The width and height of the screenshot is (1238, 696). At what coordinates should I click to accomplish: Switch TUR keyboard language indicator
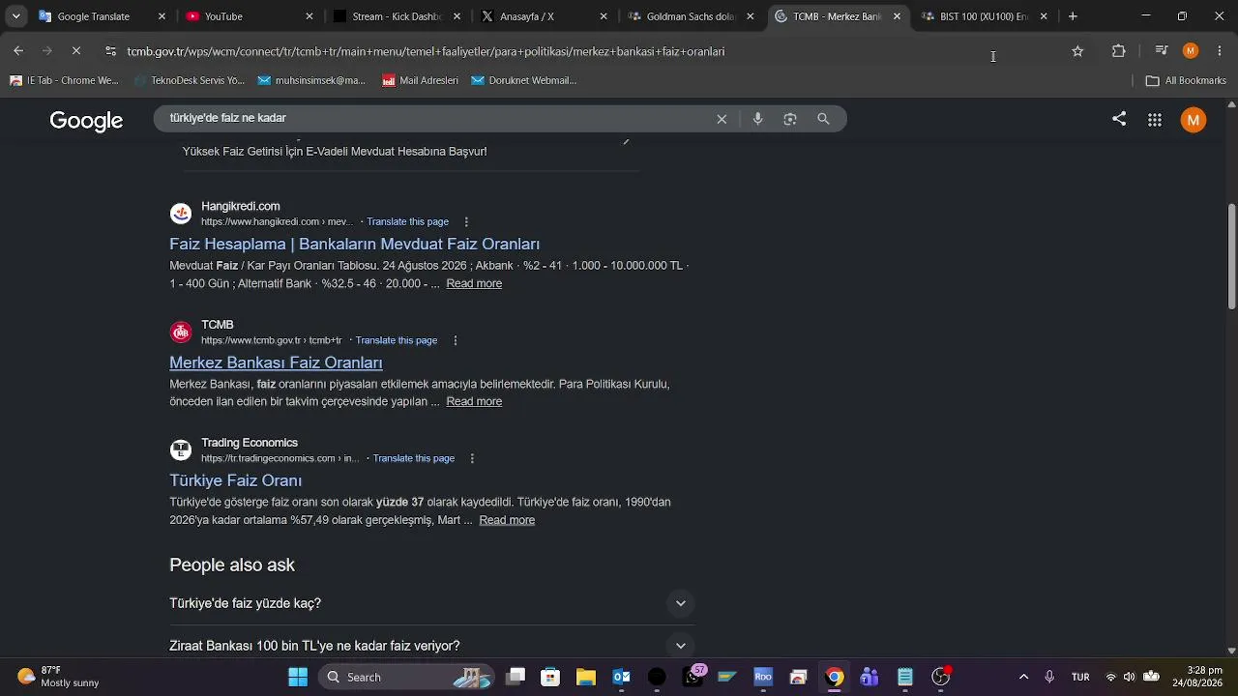pyautogui.click(x=1080, y=677)
